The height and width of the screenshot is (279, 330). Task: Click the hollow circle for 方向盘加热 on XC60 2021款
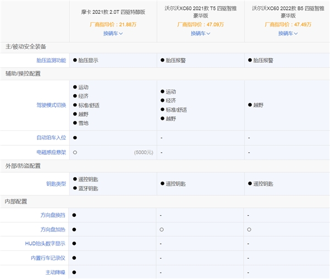click(x=162, y=229)
